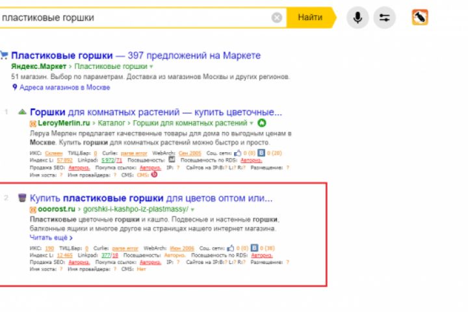This screenshot has width=468, height=312.
Task: Expand the arrow after Leroy Merlin breadcrumb path
Action: click(251, 123)
